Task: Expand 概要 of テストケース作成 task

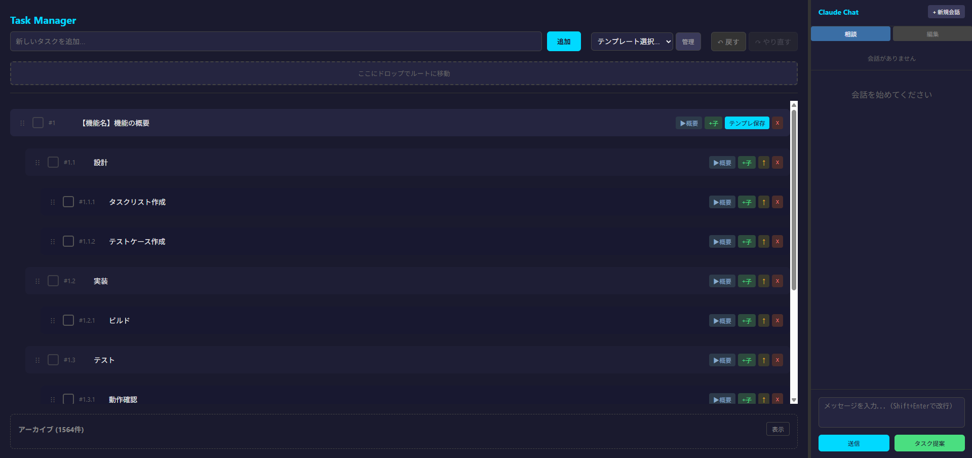Action: click(x=722, y=242)
